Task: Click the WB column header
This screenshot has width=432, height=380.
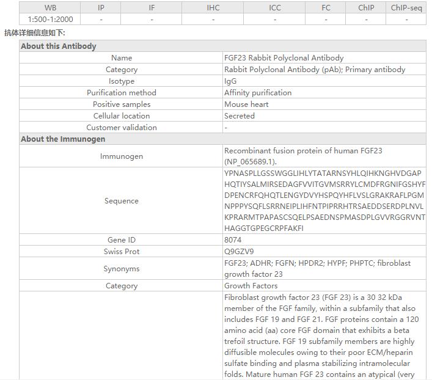Action: (x=50, y=8)
